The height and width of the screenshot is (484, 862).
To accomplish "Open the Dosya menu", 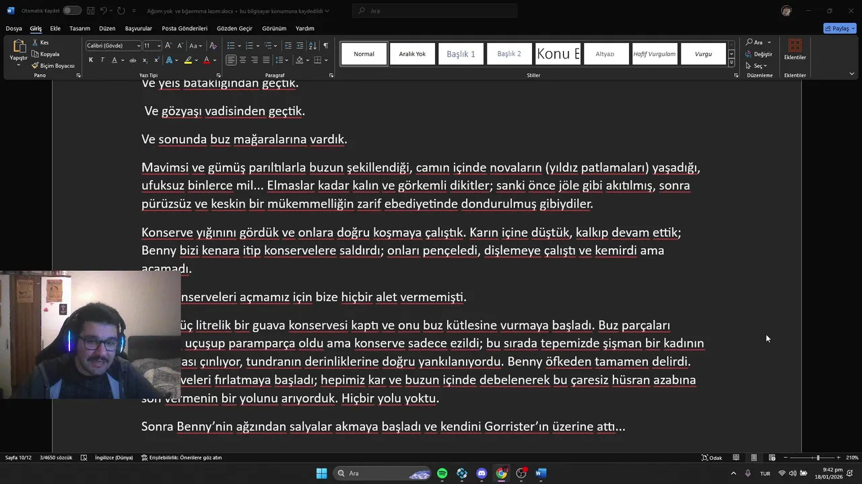I will coord(14,29).
